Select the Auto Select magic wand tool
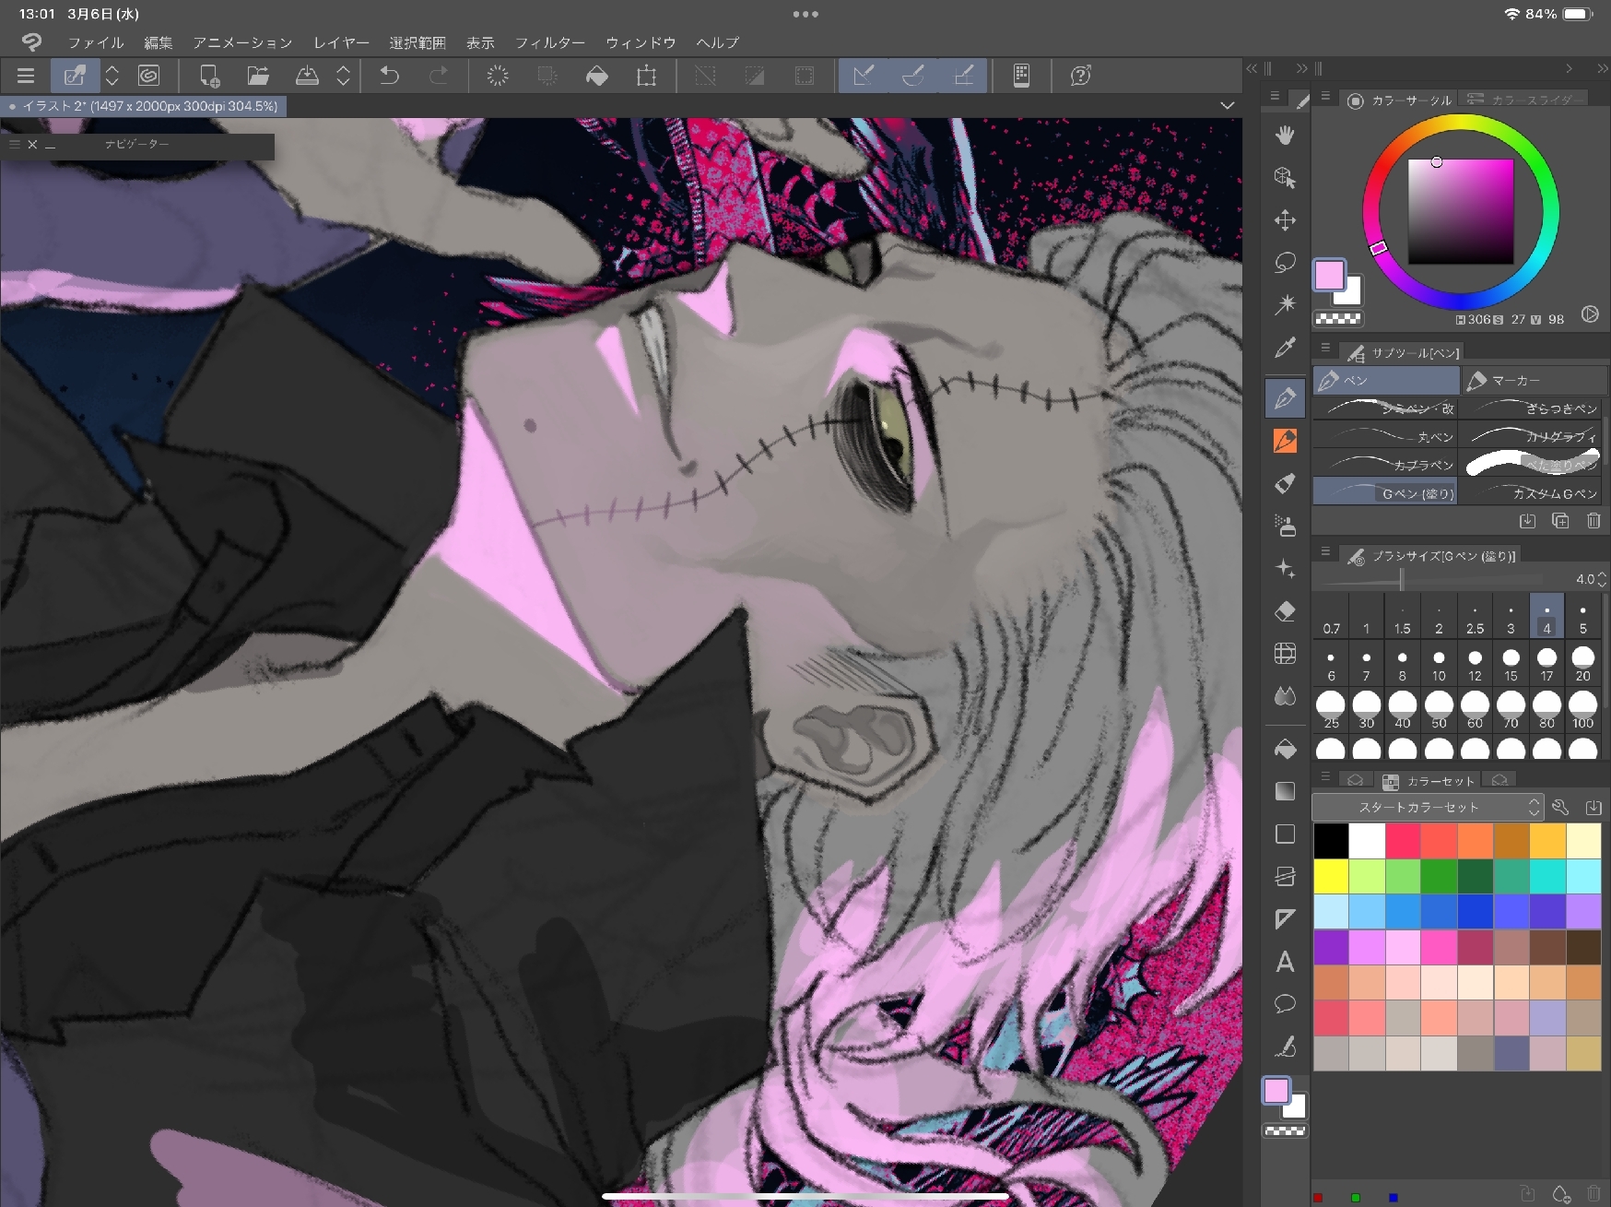 [1285, 304]
